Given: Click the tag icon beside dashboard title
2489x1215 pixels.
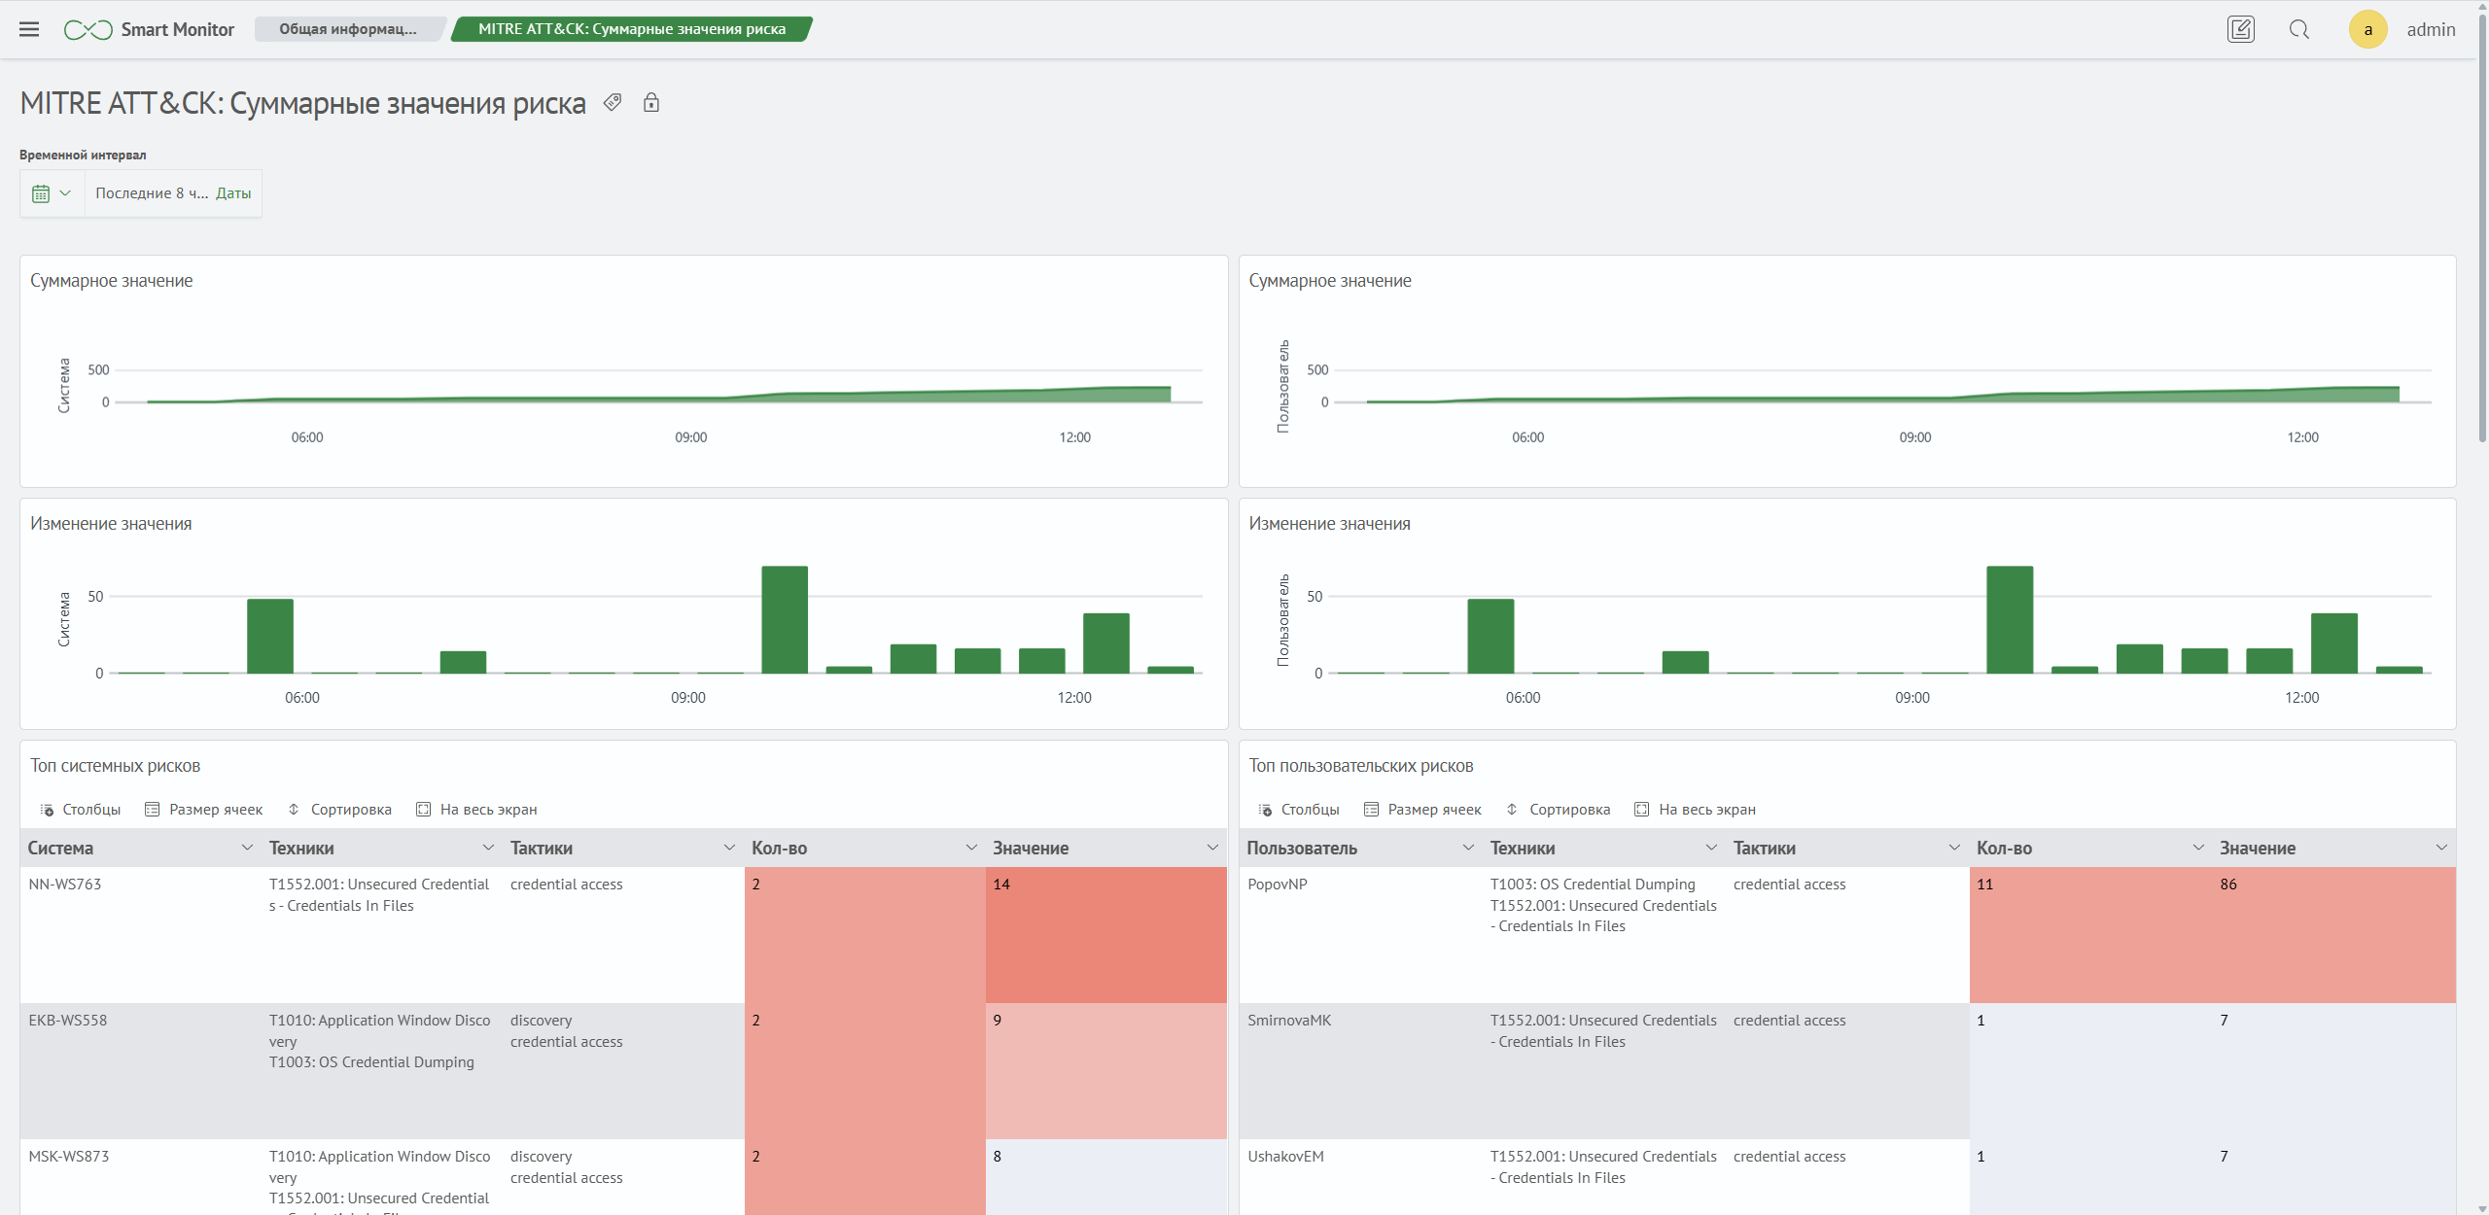Looking at the screenshot, I should click(613, 102).
